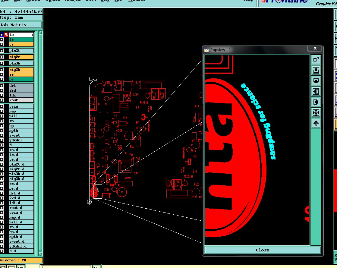Click the 'Job : 4v144n4ka0' label
Screen dimensions: 337x268
[x=21, y=11]
